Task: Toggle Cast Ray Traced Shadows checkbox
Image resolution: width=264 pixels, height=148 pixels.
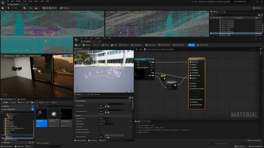Action: tap(99, 132)
